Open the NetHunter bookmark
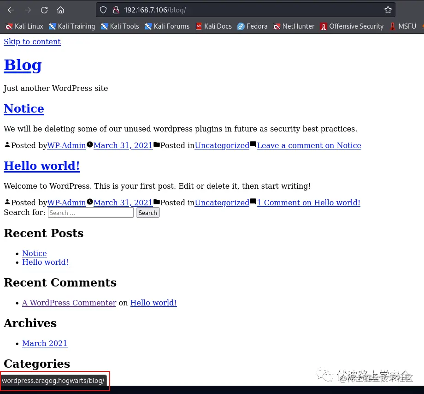424x394 pixels. (x=294, y=26)
